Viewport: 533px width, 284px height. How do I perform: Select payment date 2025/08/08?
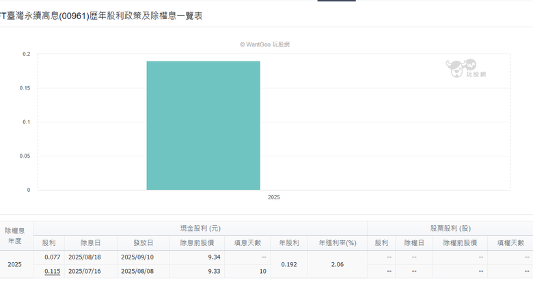137,271
